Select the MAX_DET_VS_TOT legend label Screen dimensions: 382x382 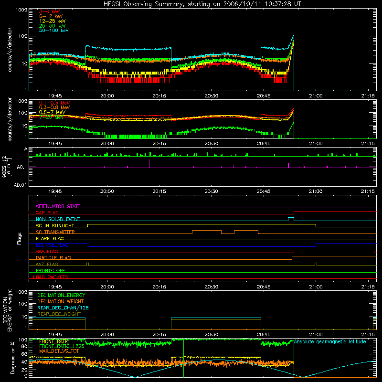[x=59, y=351]
